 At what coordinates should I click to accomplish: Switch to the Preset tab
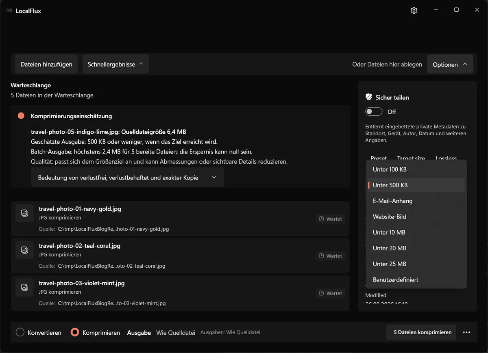[x=379, y=158]
